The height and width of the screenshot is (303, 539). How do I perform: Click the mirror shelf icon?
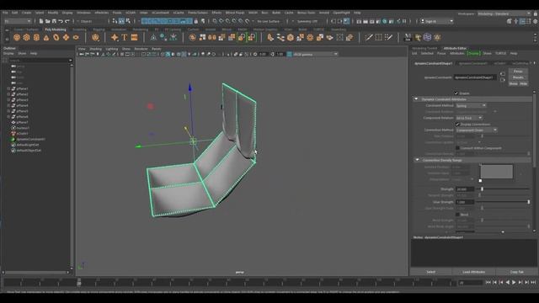click(212, 37)
